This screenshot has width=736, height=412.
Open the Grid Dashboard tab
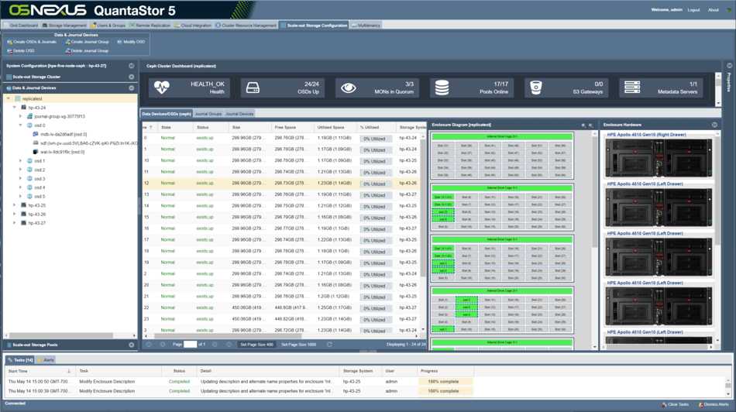21,26
